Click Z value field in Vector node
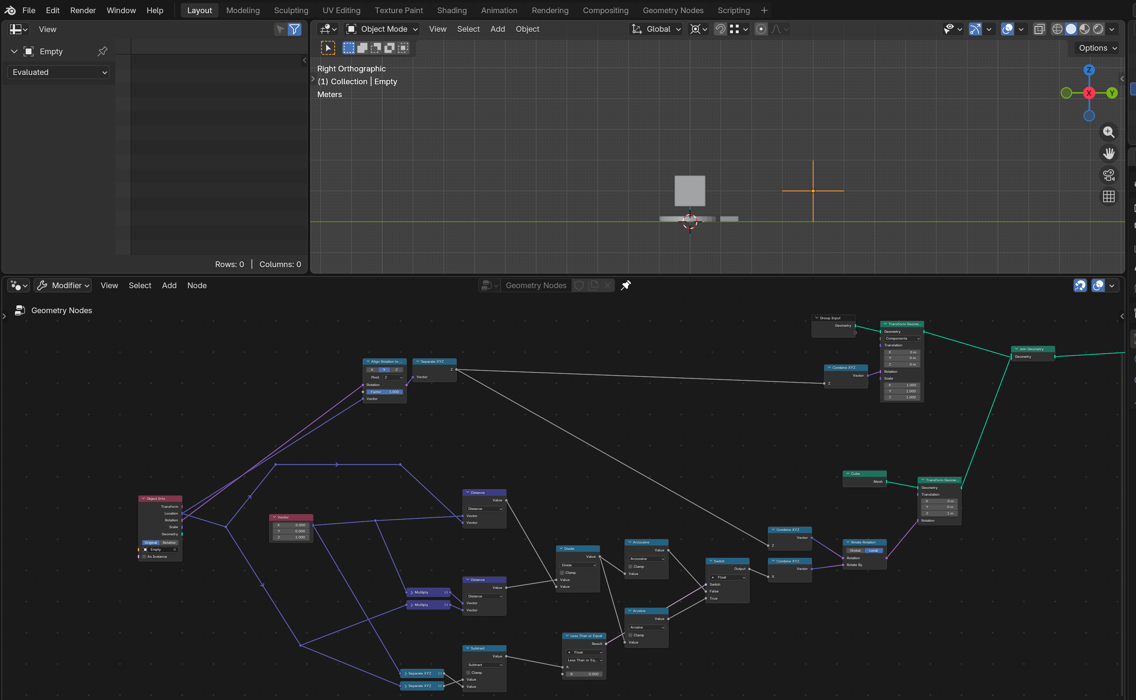Screen dimensions: 1136x700 [x=291, y=537]
